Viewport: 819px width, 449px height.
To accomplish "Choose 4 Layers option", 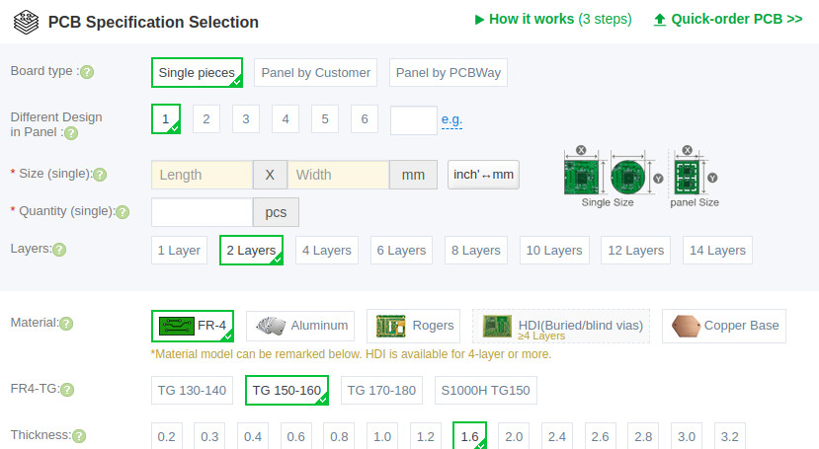I will (326, 251).
